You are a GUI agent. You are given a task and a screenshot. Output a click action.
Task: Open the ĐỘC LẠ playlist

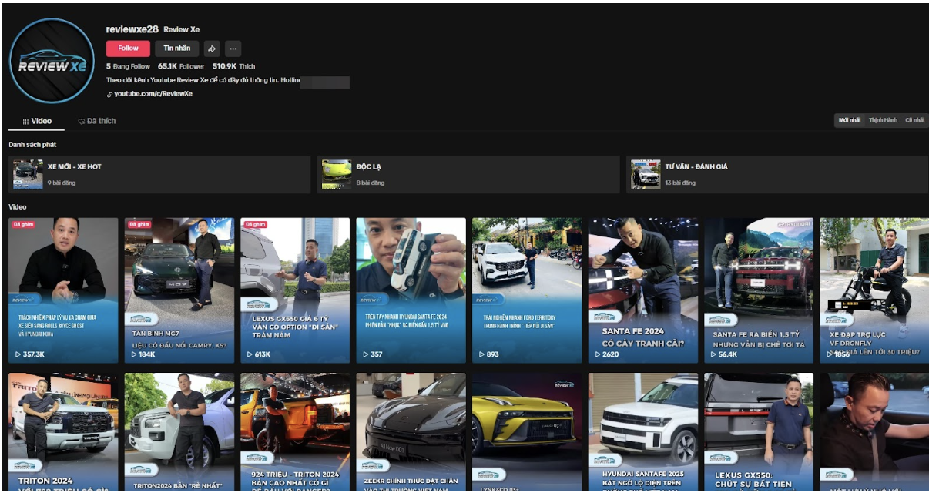click(468, 174)
